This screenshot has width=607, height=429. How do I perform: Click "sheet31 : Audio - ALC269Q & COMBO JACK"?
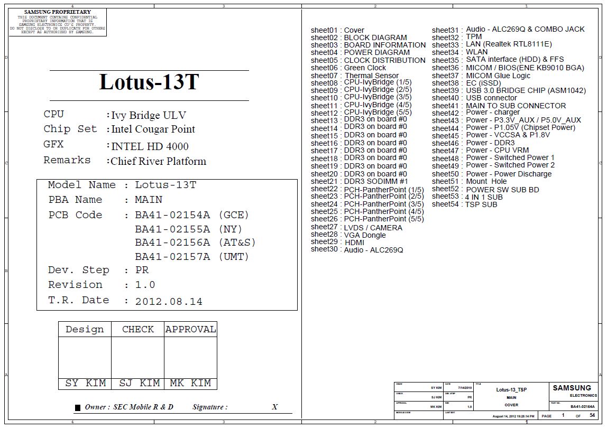(x=508, y=30)
